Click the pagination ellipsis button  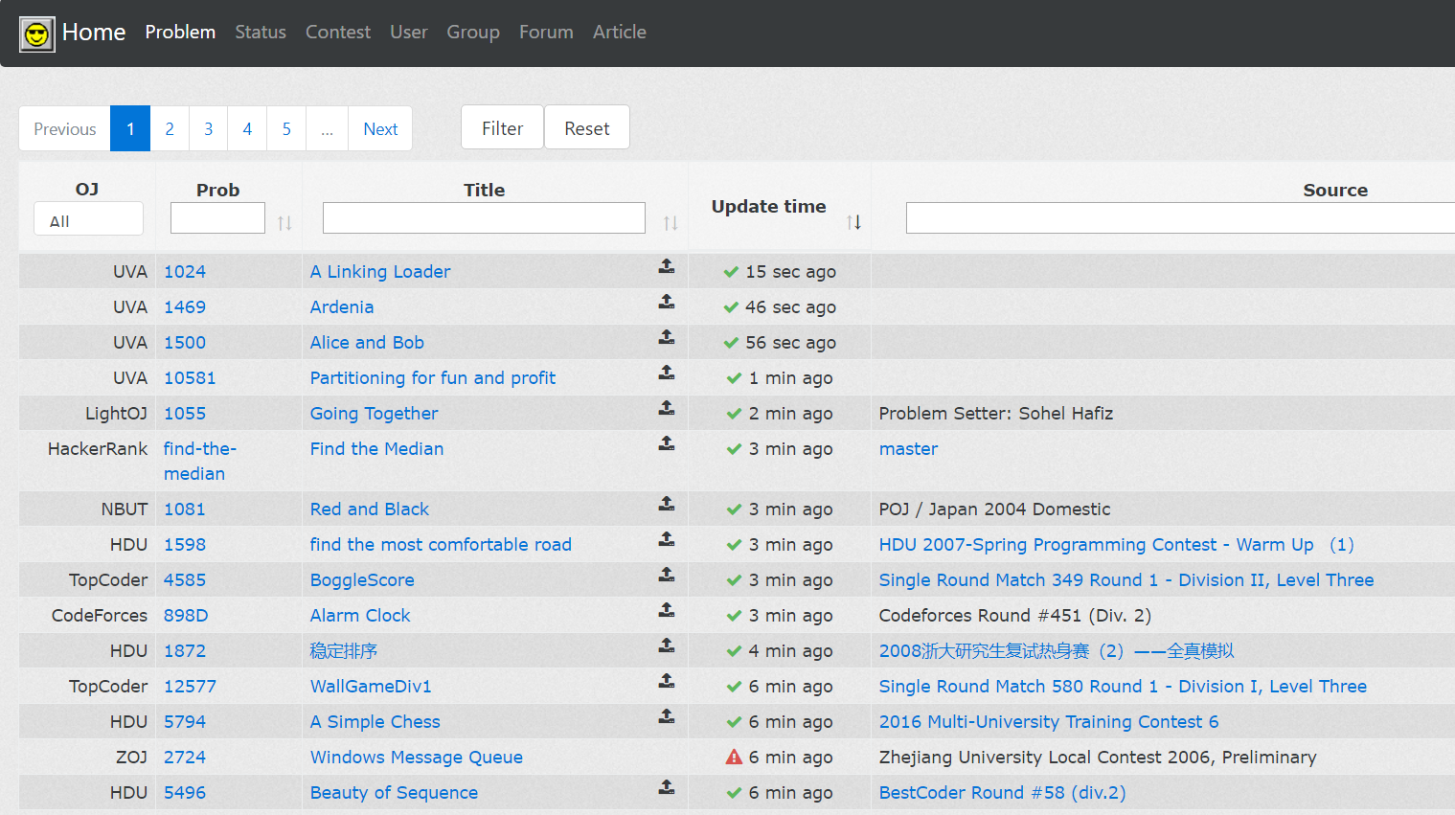click(x=328, y=128)
